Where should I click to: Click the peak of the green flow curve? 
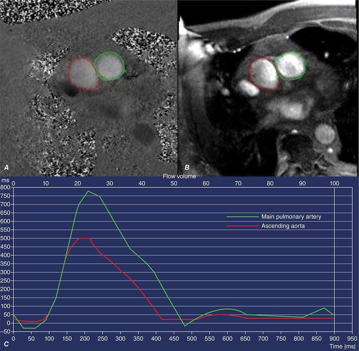(88, 191)
